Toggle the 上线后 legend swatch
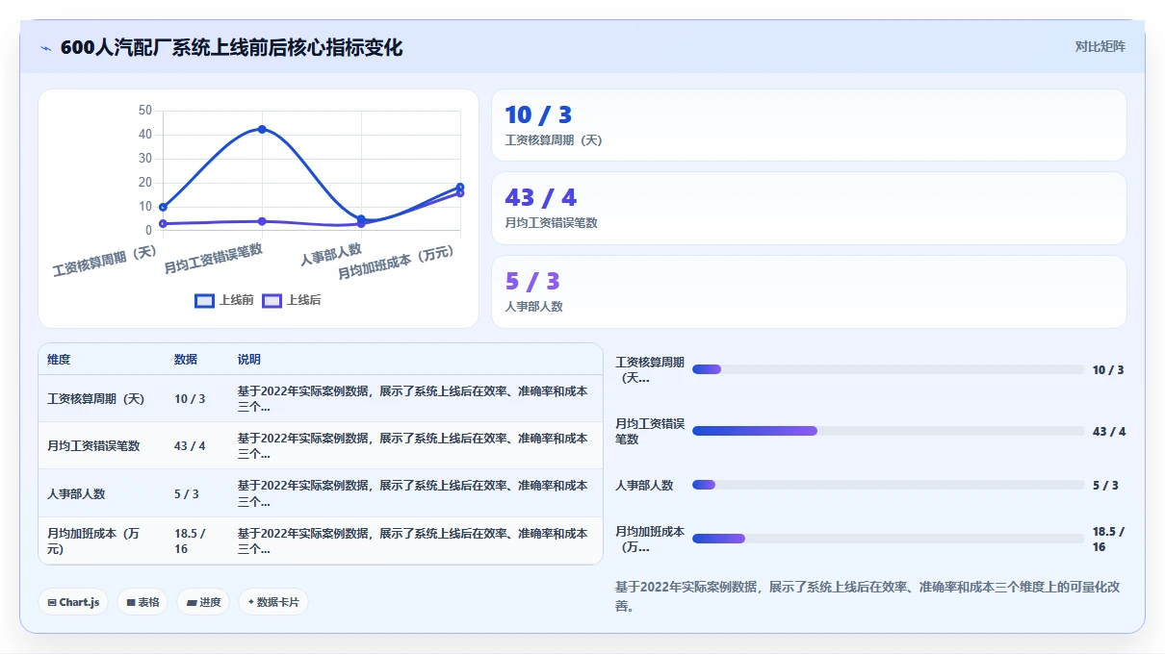This screenshot has width=1165, height=654. [272, 300]
